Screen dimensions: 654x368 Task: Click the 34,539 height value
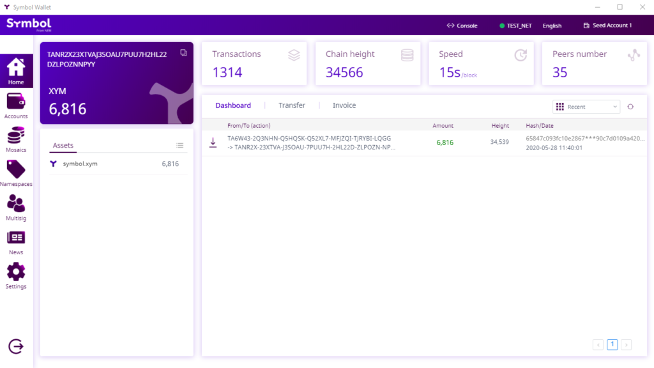coord(499,142)
